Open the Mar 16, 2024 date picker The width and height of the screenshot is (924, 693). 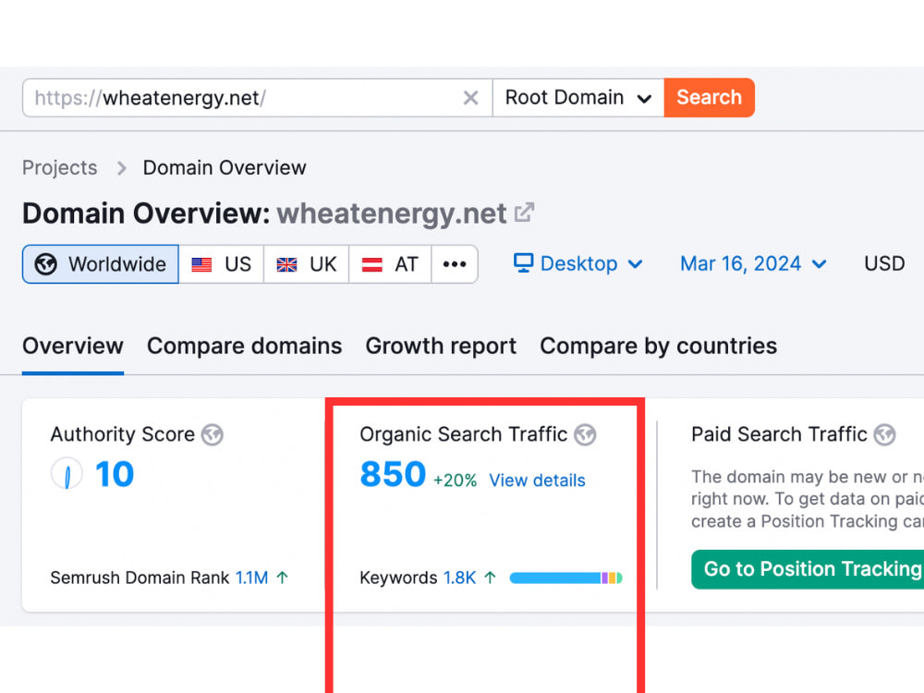coord(753,263)
